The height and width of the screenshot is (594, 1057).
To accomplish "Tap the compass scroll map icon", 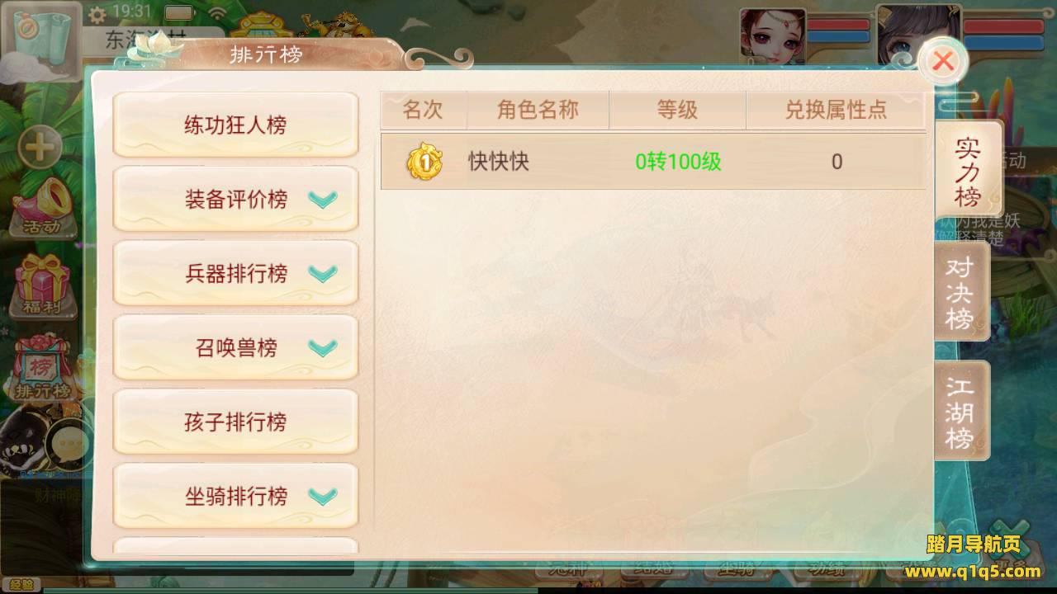I will 41,40.
